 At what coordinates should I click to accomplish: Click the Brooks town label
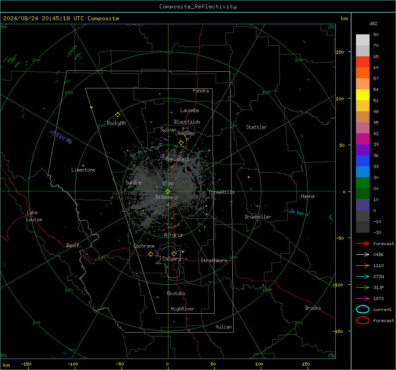[x=313, y=308]
